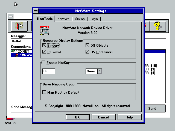Open the Startup tab

coord(80,19)
